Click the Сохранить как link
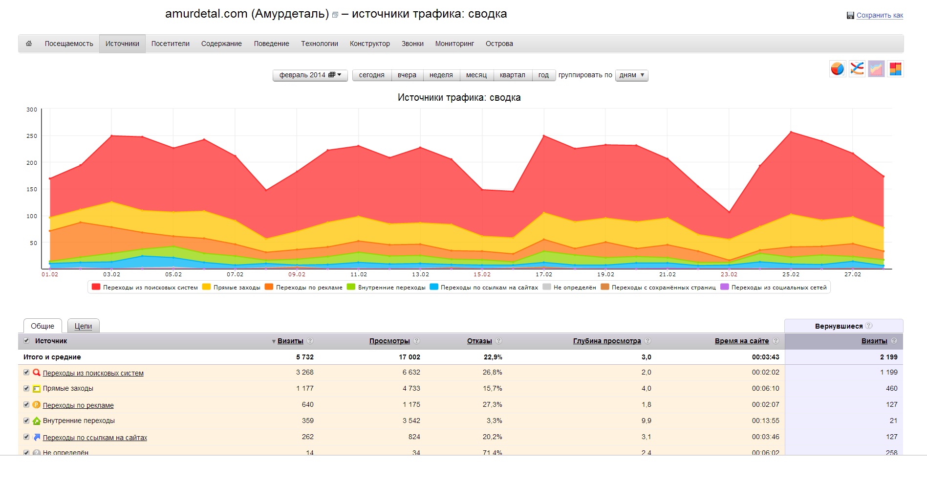 tap(880, 15)
